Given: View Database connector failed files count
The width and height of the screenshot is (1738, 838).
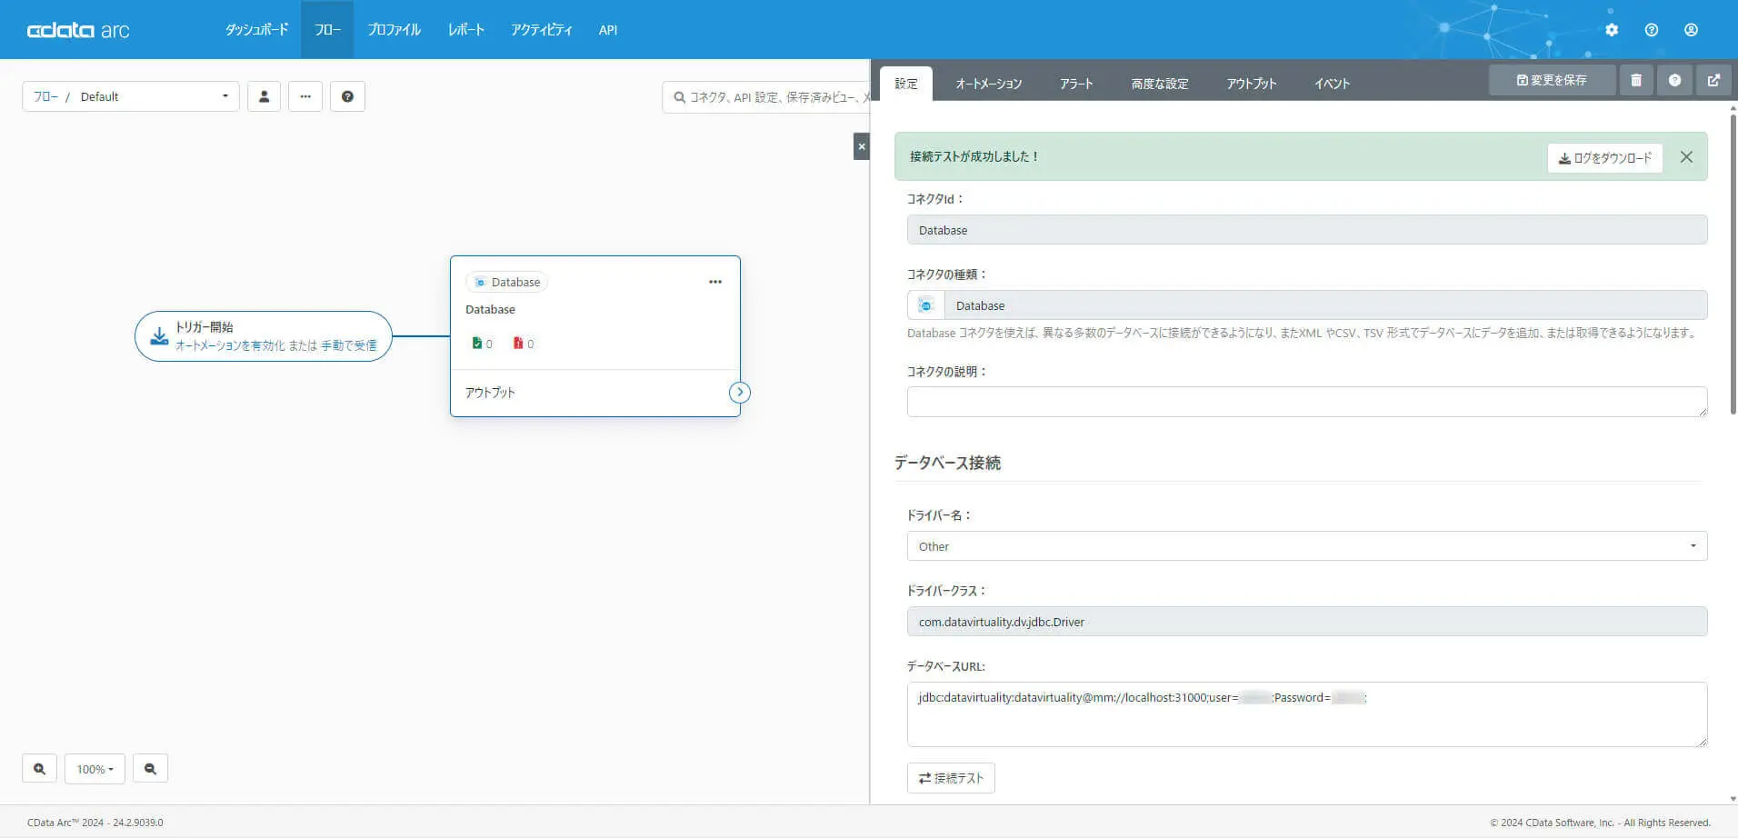Looking at the screenshot, I should [524, 344].
